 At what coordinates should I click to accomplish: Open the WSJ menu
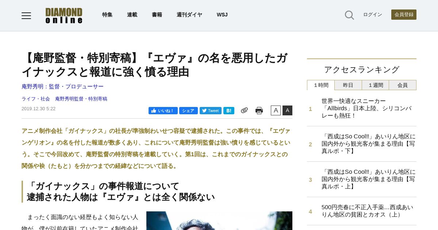click(222, 15)
